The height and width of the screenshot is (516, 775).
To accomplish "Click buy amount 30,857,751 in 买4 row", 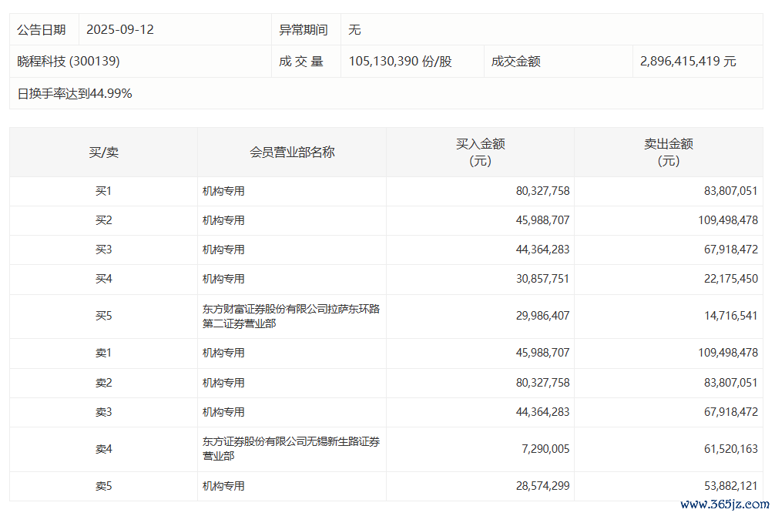I will (x=542, y=279).
